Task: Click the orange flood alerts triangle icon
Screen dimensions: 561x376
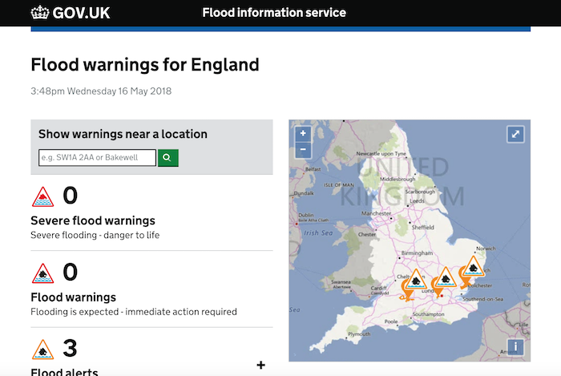Action: pos(42,350)
